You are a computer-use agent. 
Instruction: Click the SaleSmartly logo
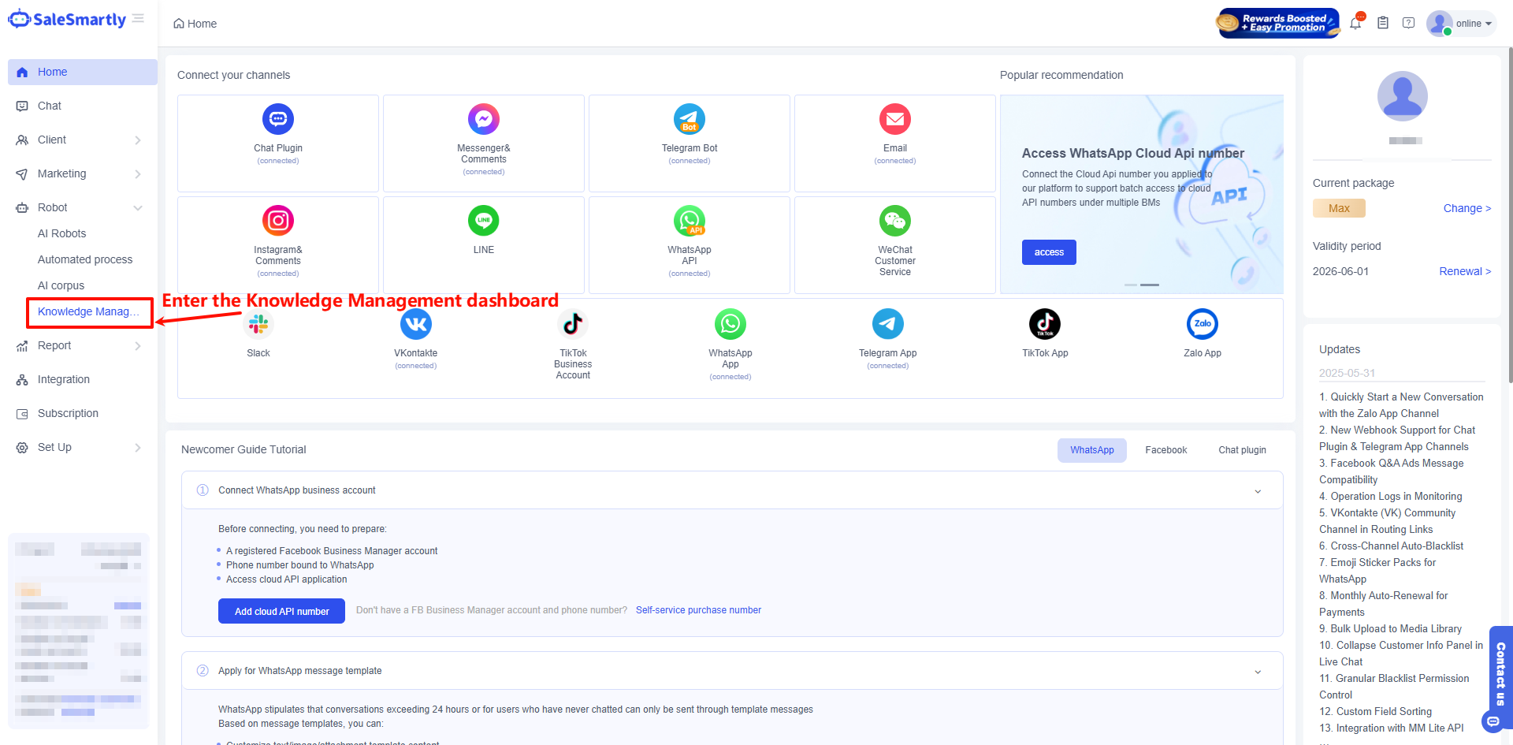67,20
